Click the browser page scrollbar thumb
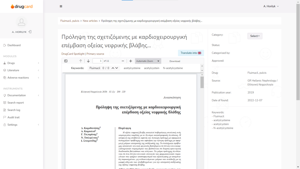Viewport: 300px width, 169px height. 298,52
